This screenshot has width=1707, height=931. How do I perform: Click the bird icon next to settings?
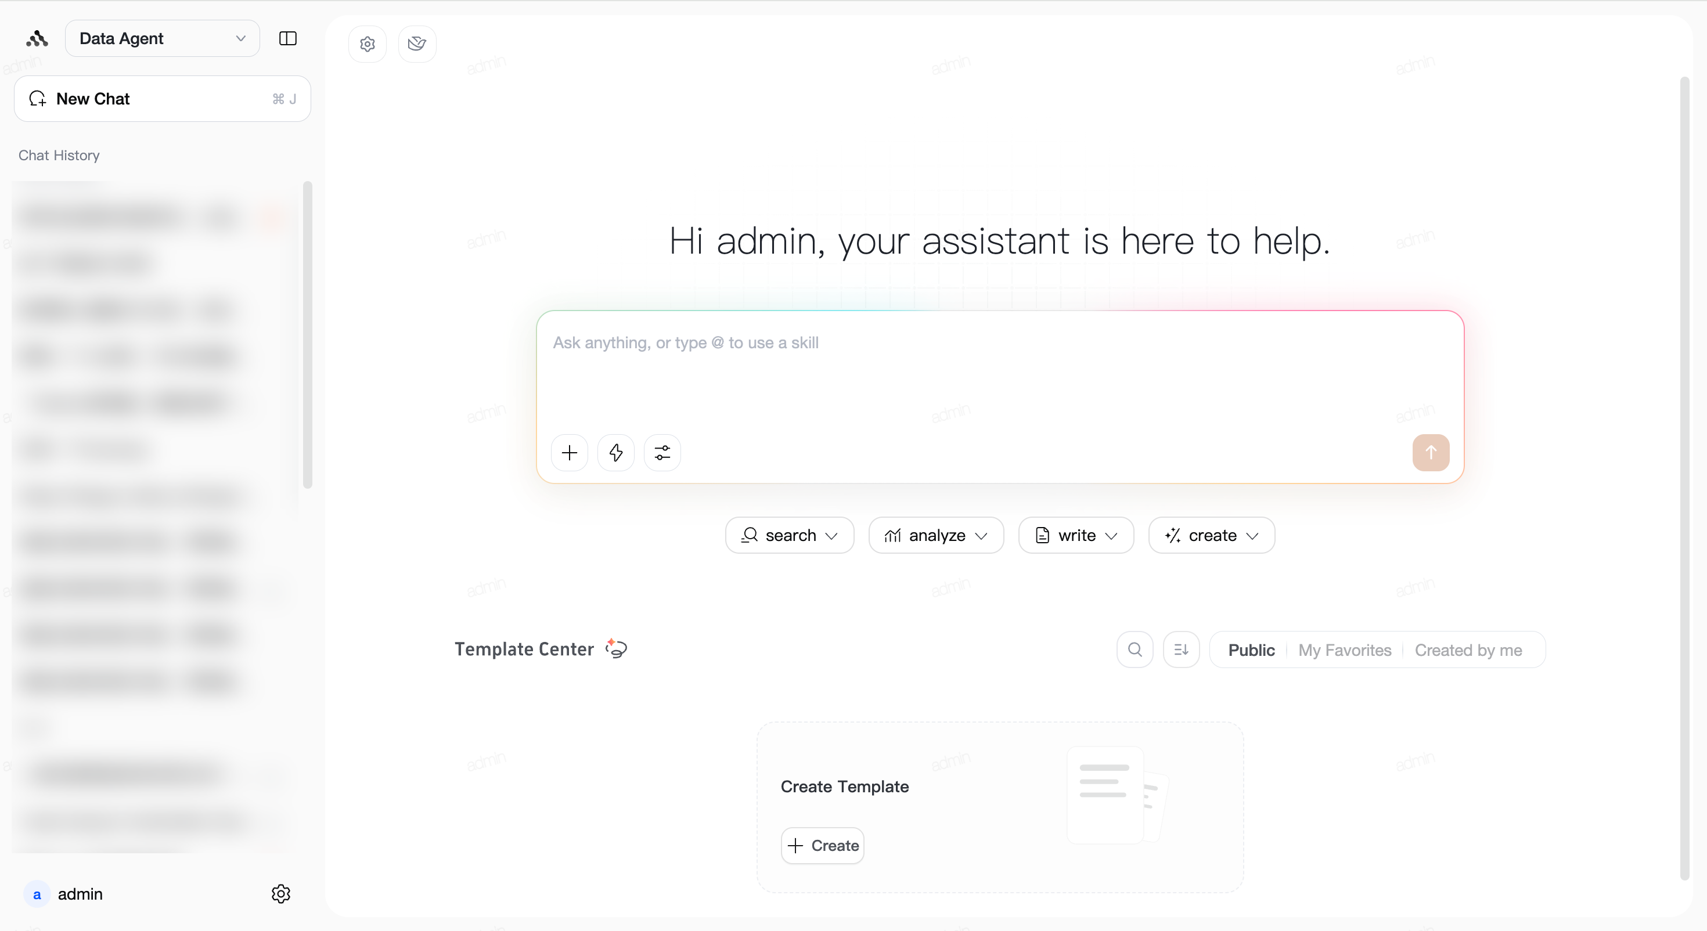pyautogui.click(x=417, y=44)
